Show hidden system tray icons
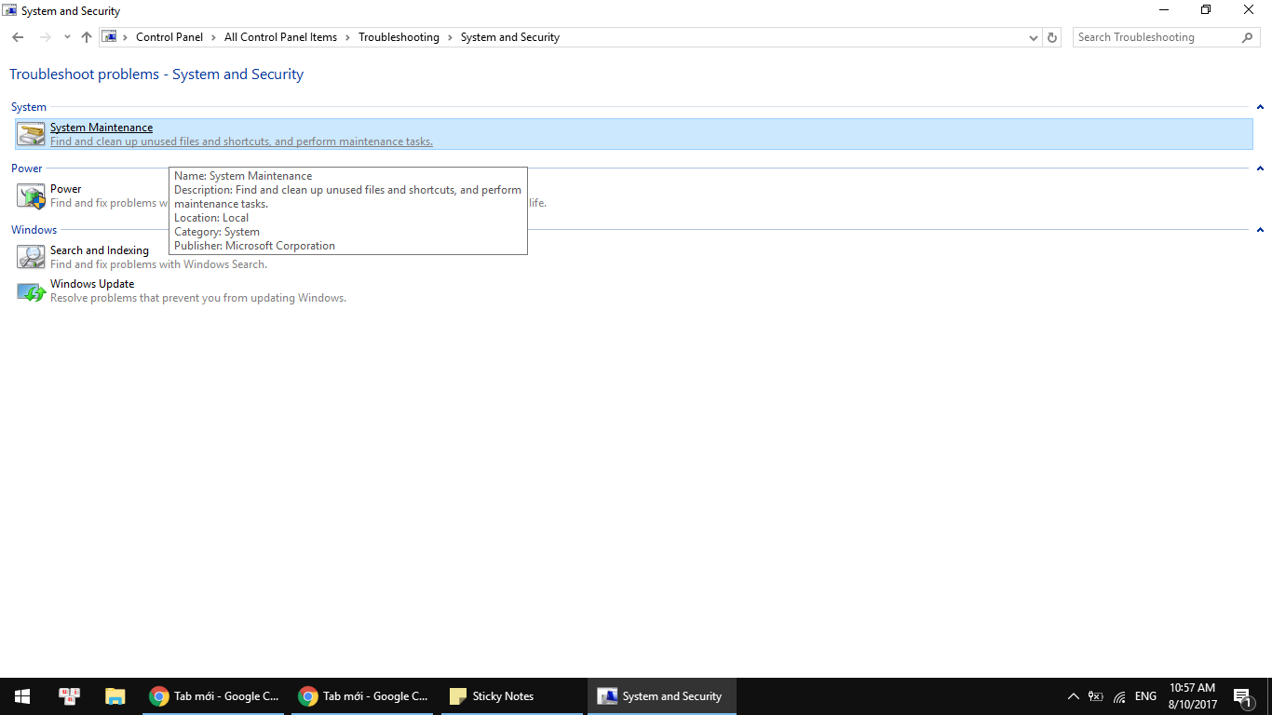The image size is (1272, 715). tap(1073, 696)
